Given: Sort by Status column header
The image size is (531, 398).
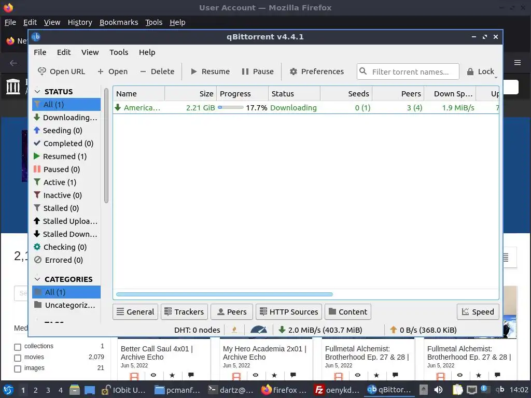Looking at the screenshot, I should [x=295, y=94].
